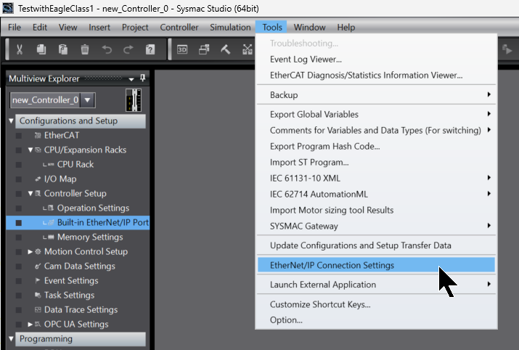Click the EtherCAT node icon
This screenshot has width=519, height=350.
pyautogui.click(x=38, y=136)
